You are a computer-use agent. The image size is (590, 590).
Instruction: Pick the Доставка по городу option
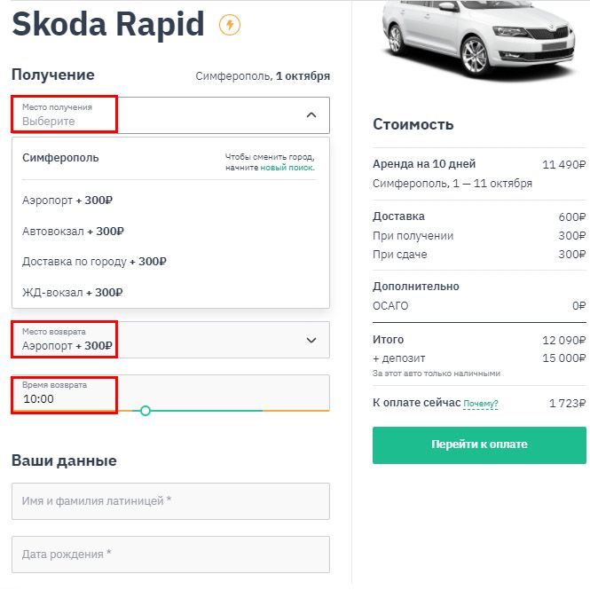[94, 262]
